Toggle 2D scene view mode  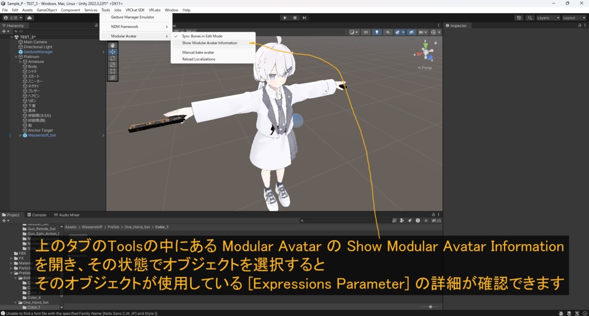pos(365,32)
